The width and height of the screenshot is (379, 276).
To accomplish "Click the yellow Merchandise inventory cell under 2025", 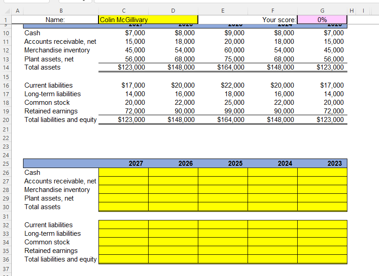I will (223, 189).
